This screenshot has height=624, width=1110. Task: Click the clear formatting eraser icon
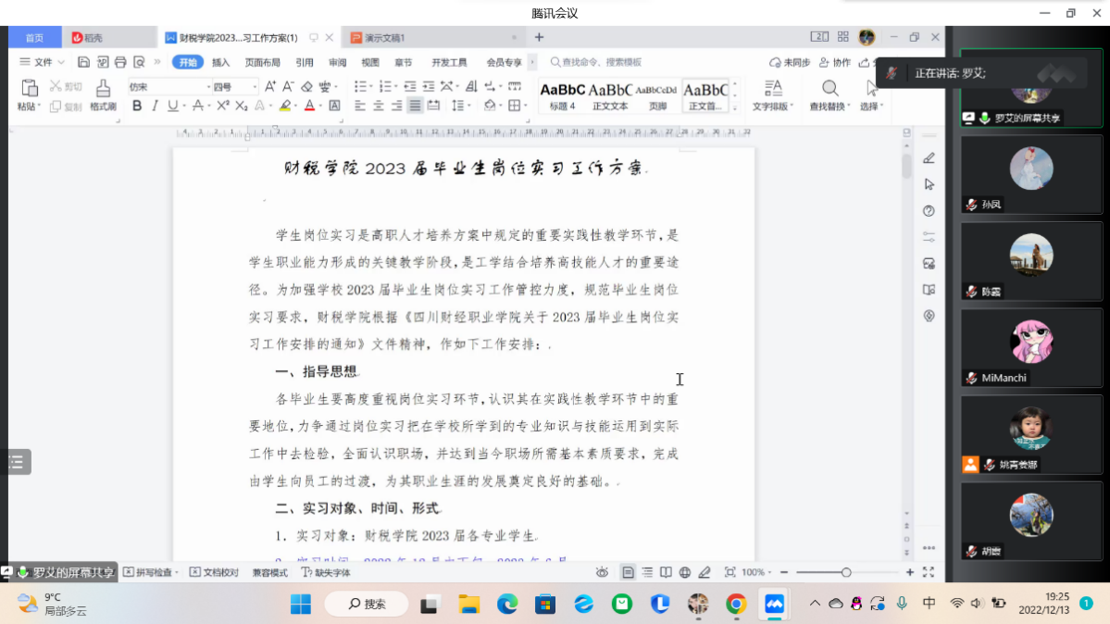(306, 87)
